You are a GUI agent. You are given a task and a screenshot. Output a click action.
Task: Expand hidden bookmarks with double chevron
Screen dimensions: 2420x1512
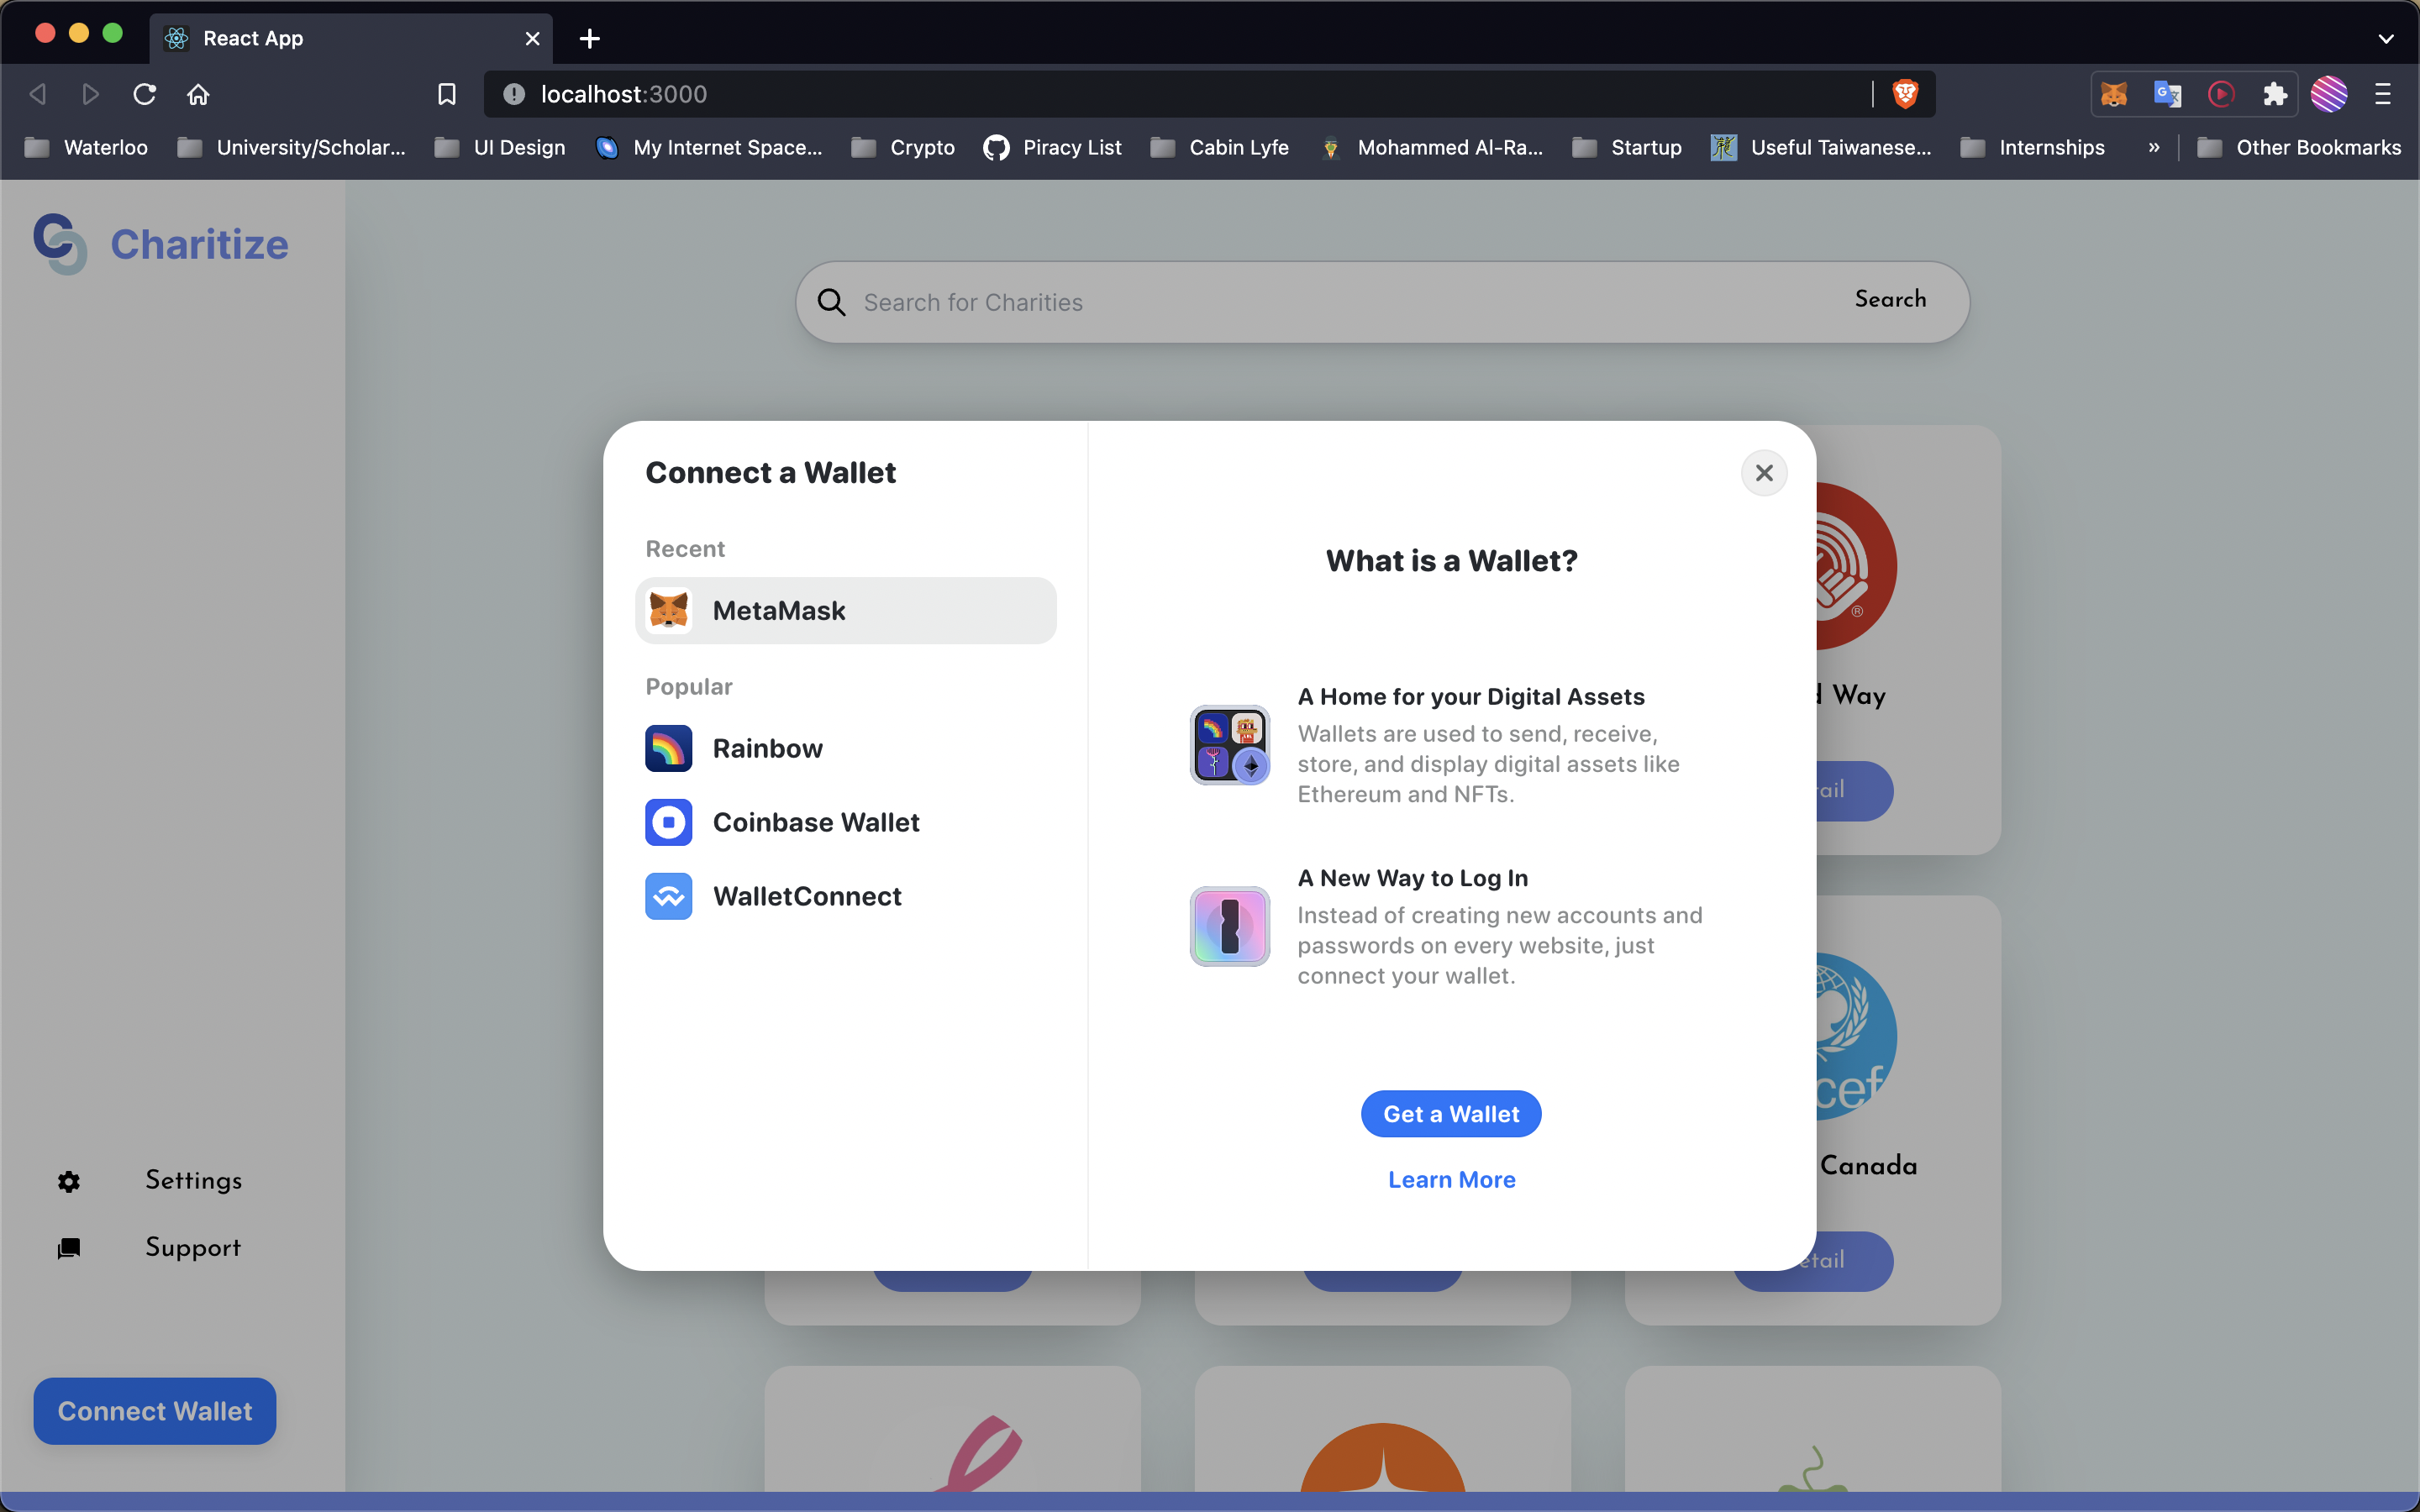point(2153,148)
